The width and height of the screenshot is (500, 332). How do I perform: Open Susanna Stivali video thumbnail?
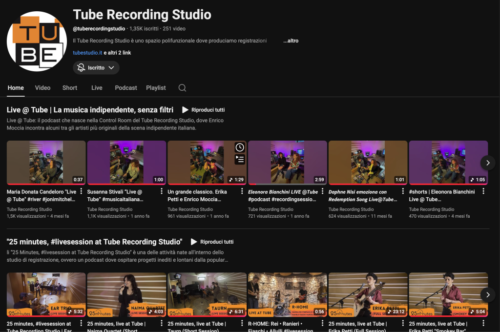click(x=126, y=163)
